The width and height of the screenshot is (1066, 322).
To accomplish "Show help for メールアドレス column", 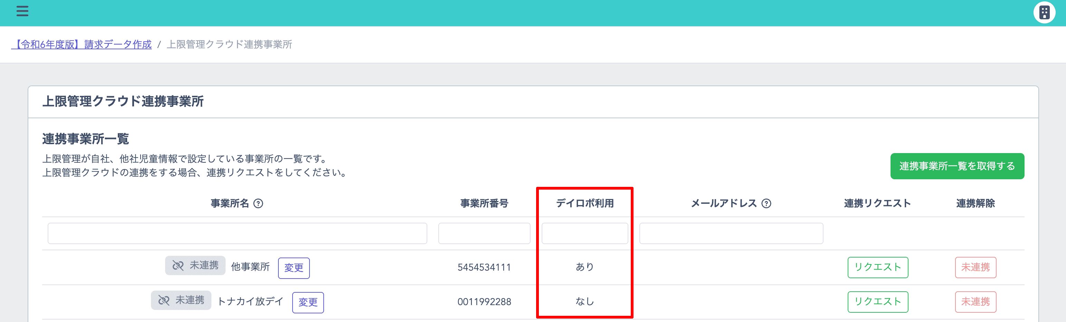I will pos(767,203).
